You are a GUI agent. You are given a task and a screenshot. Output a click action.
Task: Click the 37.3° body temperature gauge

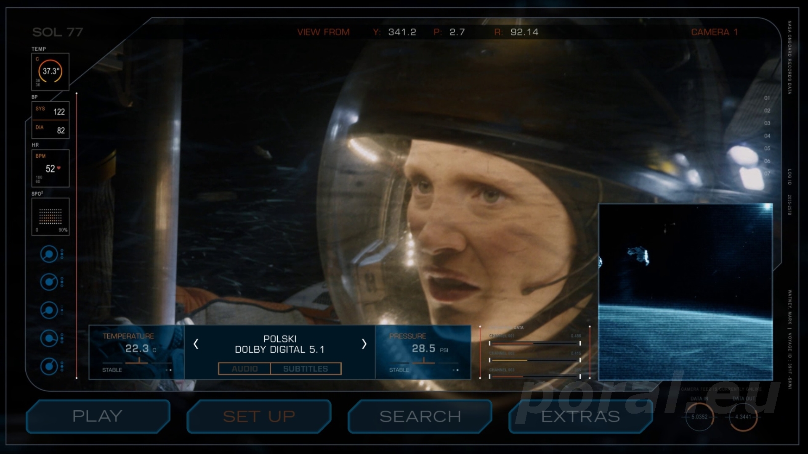point(50,71)
